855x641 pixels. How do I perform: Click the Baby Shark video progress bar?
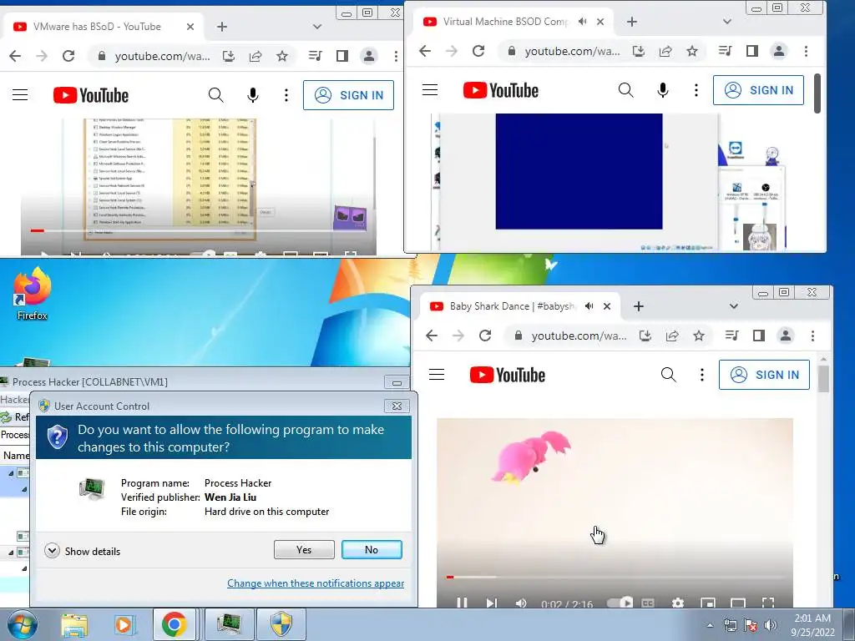click(x=615, y=577)
